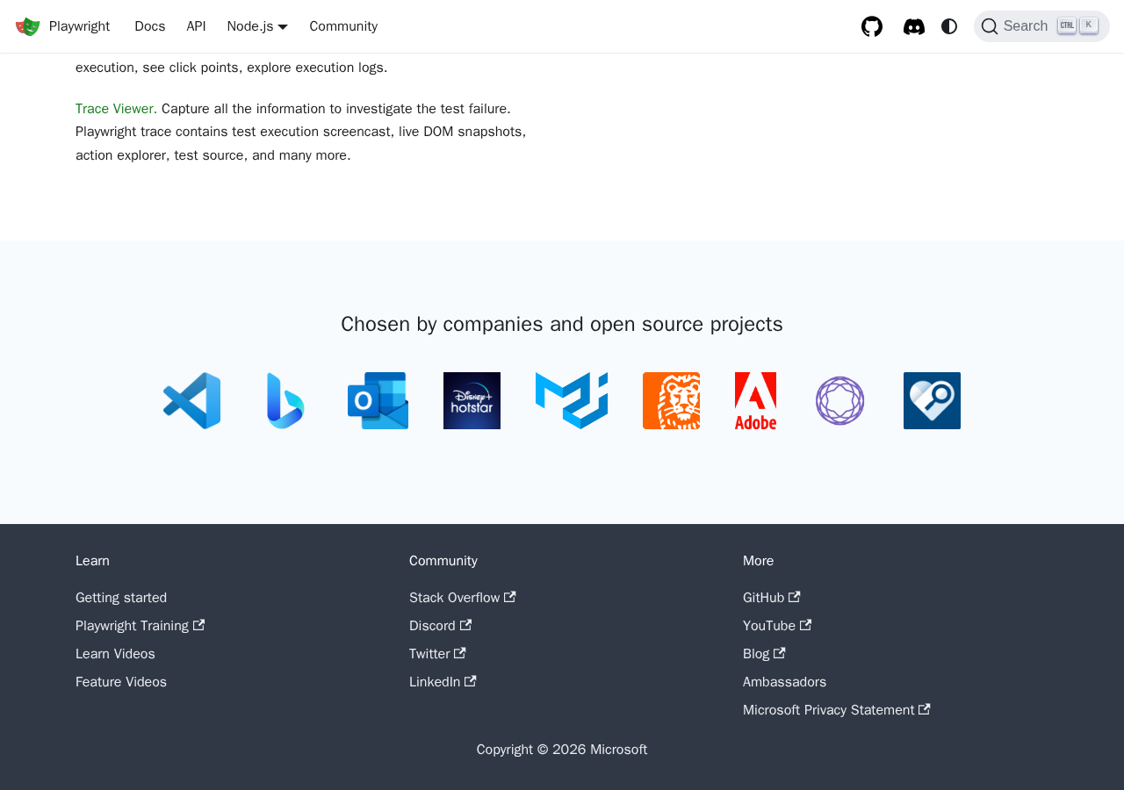Screen dimensions: 1124x790
Task: Go to the Community page
Action: 343,26
